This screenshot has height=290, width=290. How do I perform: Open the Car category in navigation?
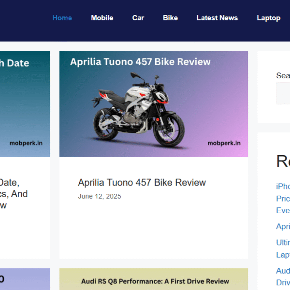(x=138, y=18)
